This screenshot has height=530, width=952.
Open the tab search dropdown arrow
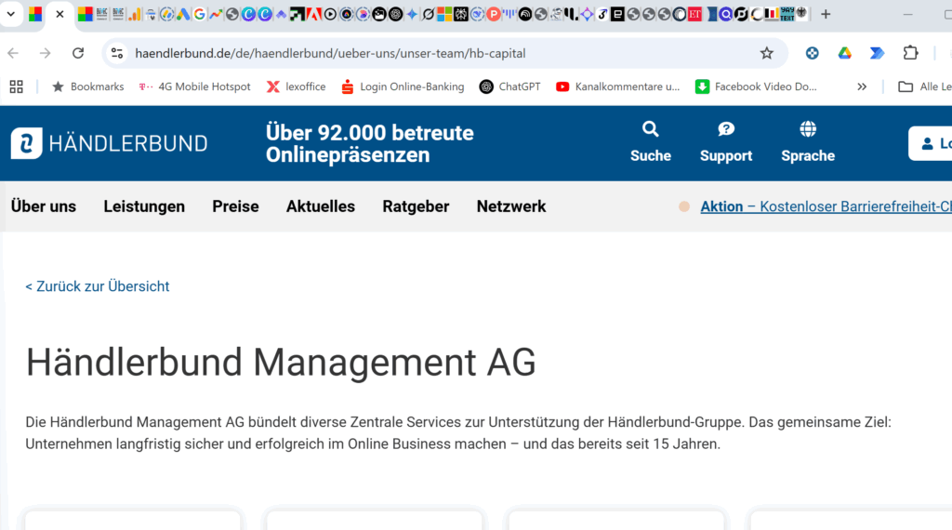tap(11, 14)
